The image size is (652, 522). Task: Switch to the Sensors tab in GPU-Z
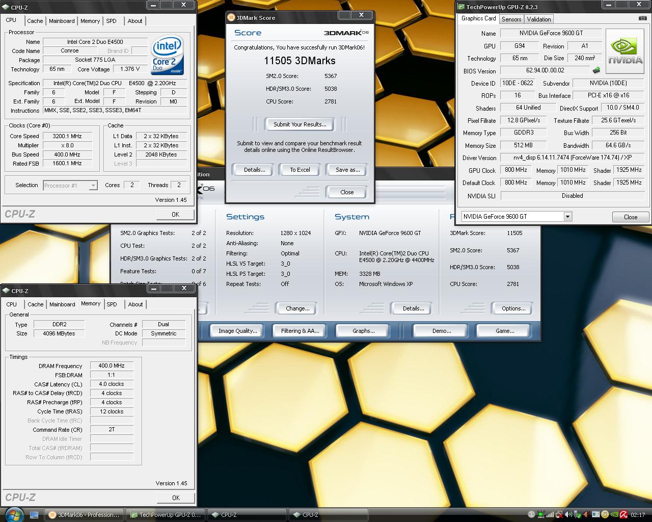pyautogui.click(x=511, y=19)
